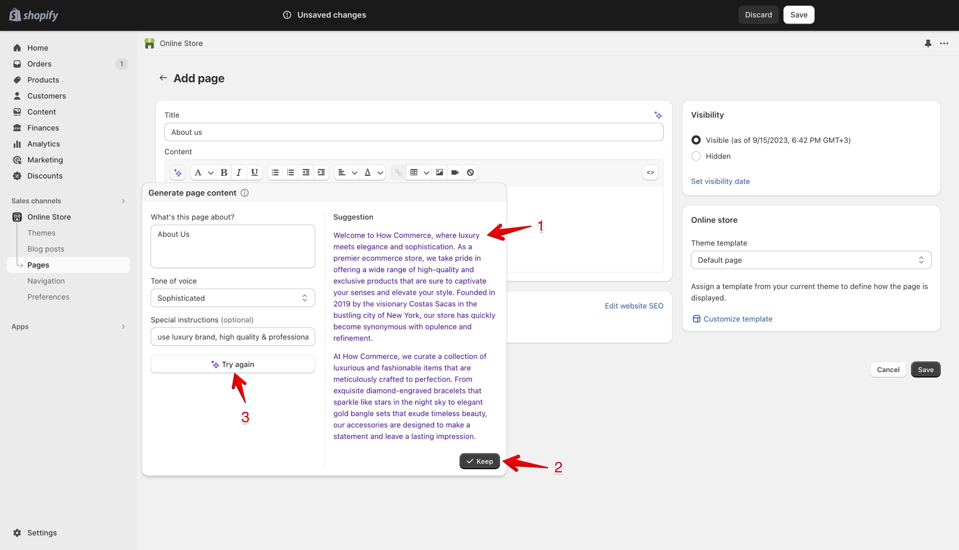Viewport: 959px width, 550px height.
Task: Open the text formatting dropdown
Action: click(x=203, y=173)
